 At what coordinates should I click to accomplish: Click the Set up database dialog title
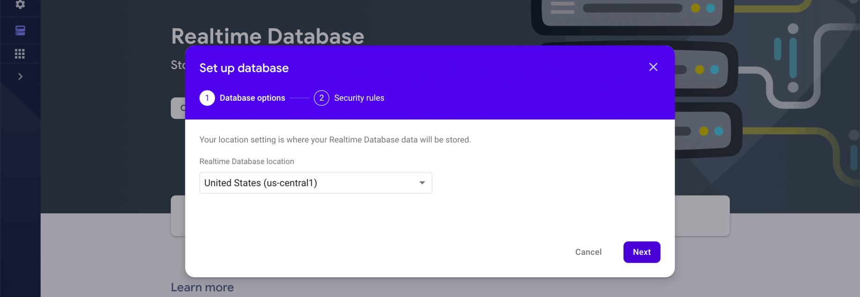[x=244, y=68]
